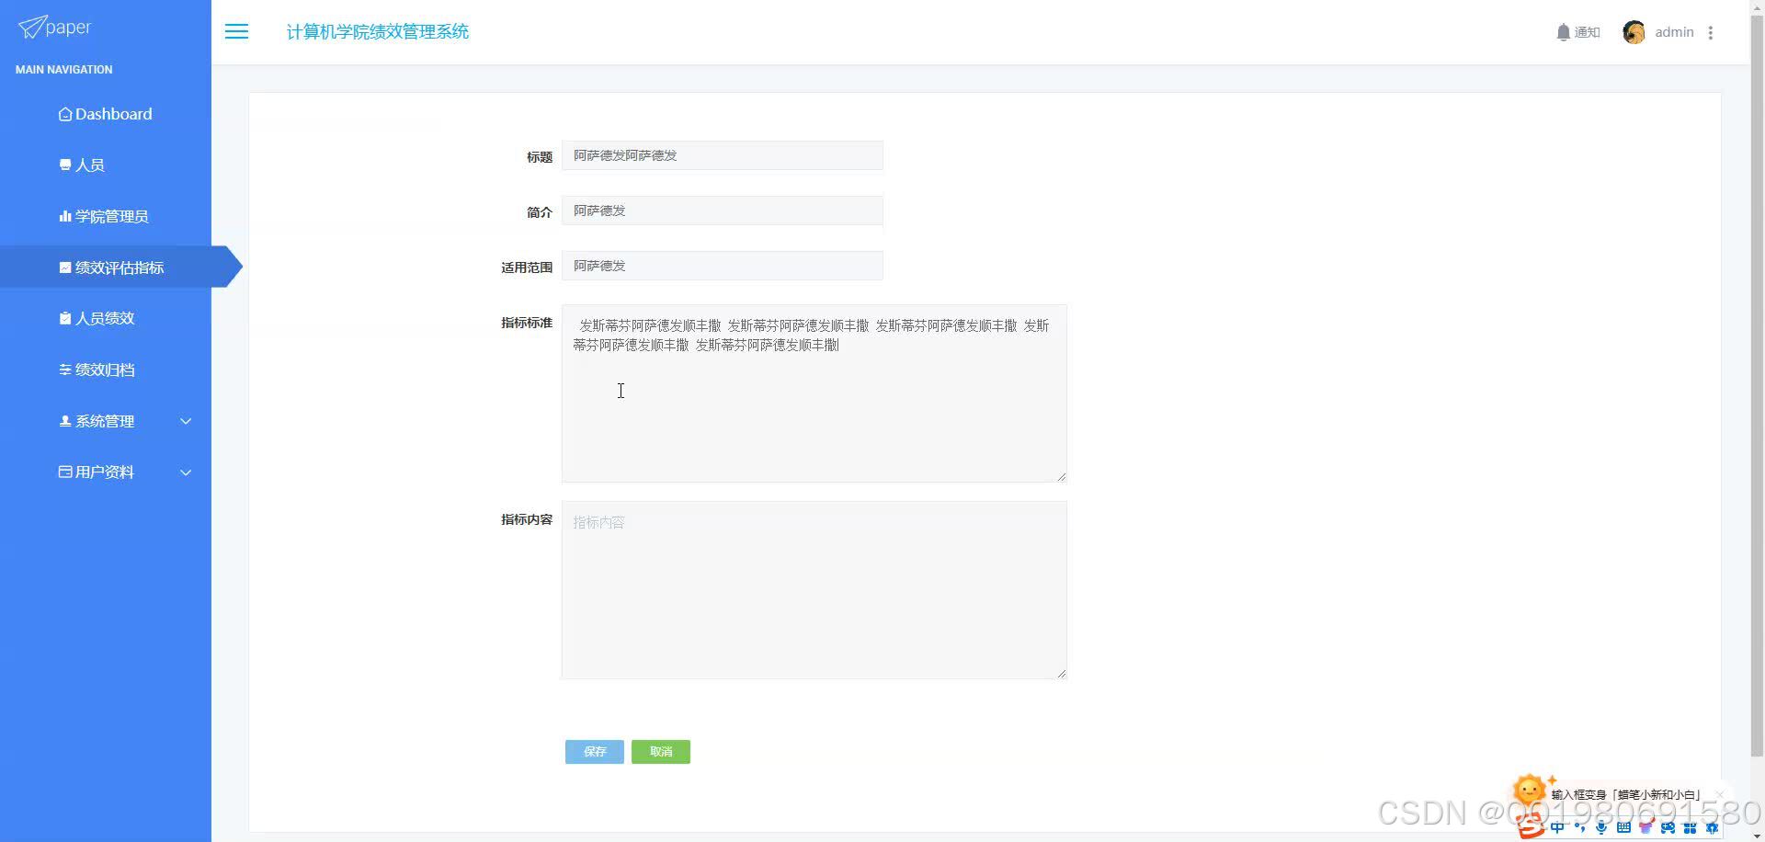1765x842 pixels.
Task: Click the 学院管理员 bar chart icon
Action: pyautogui.click(x=65, y=216)
